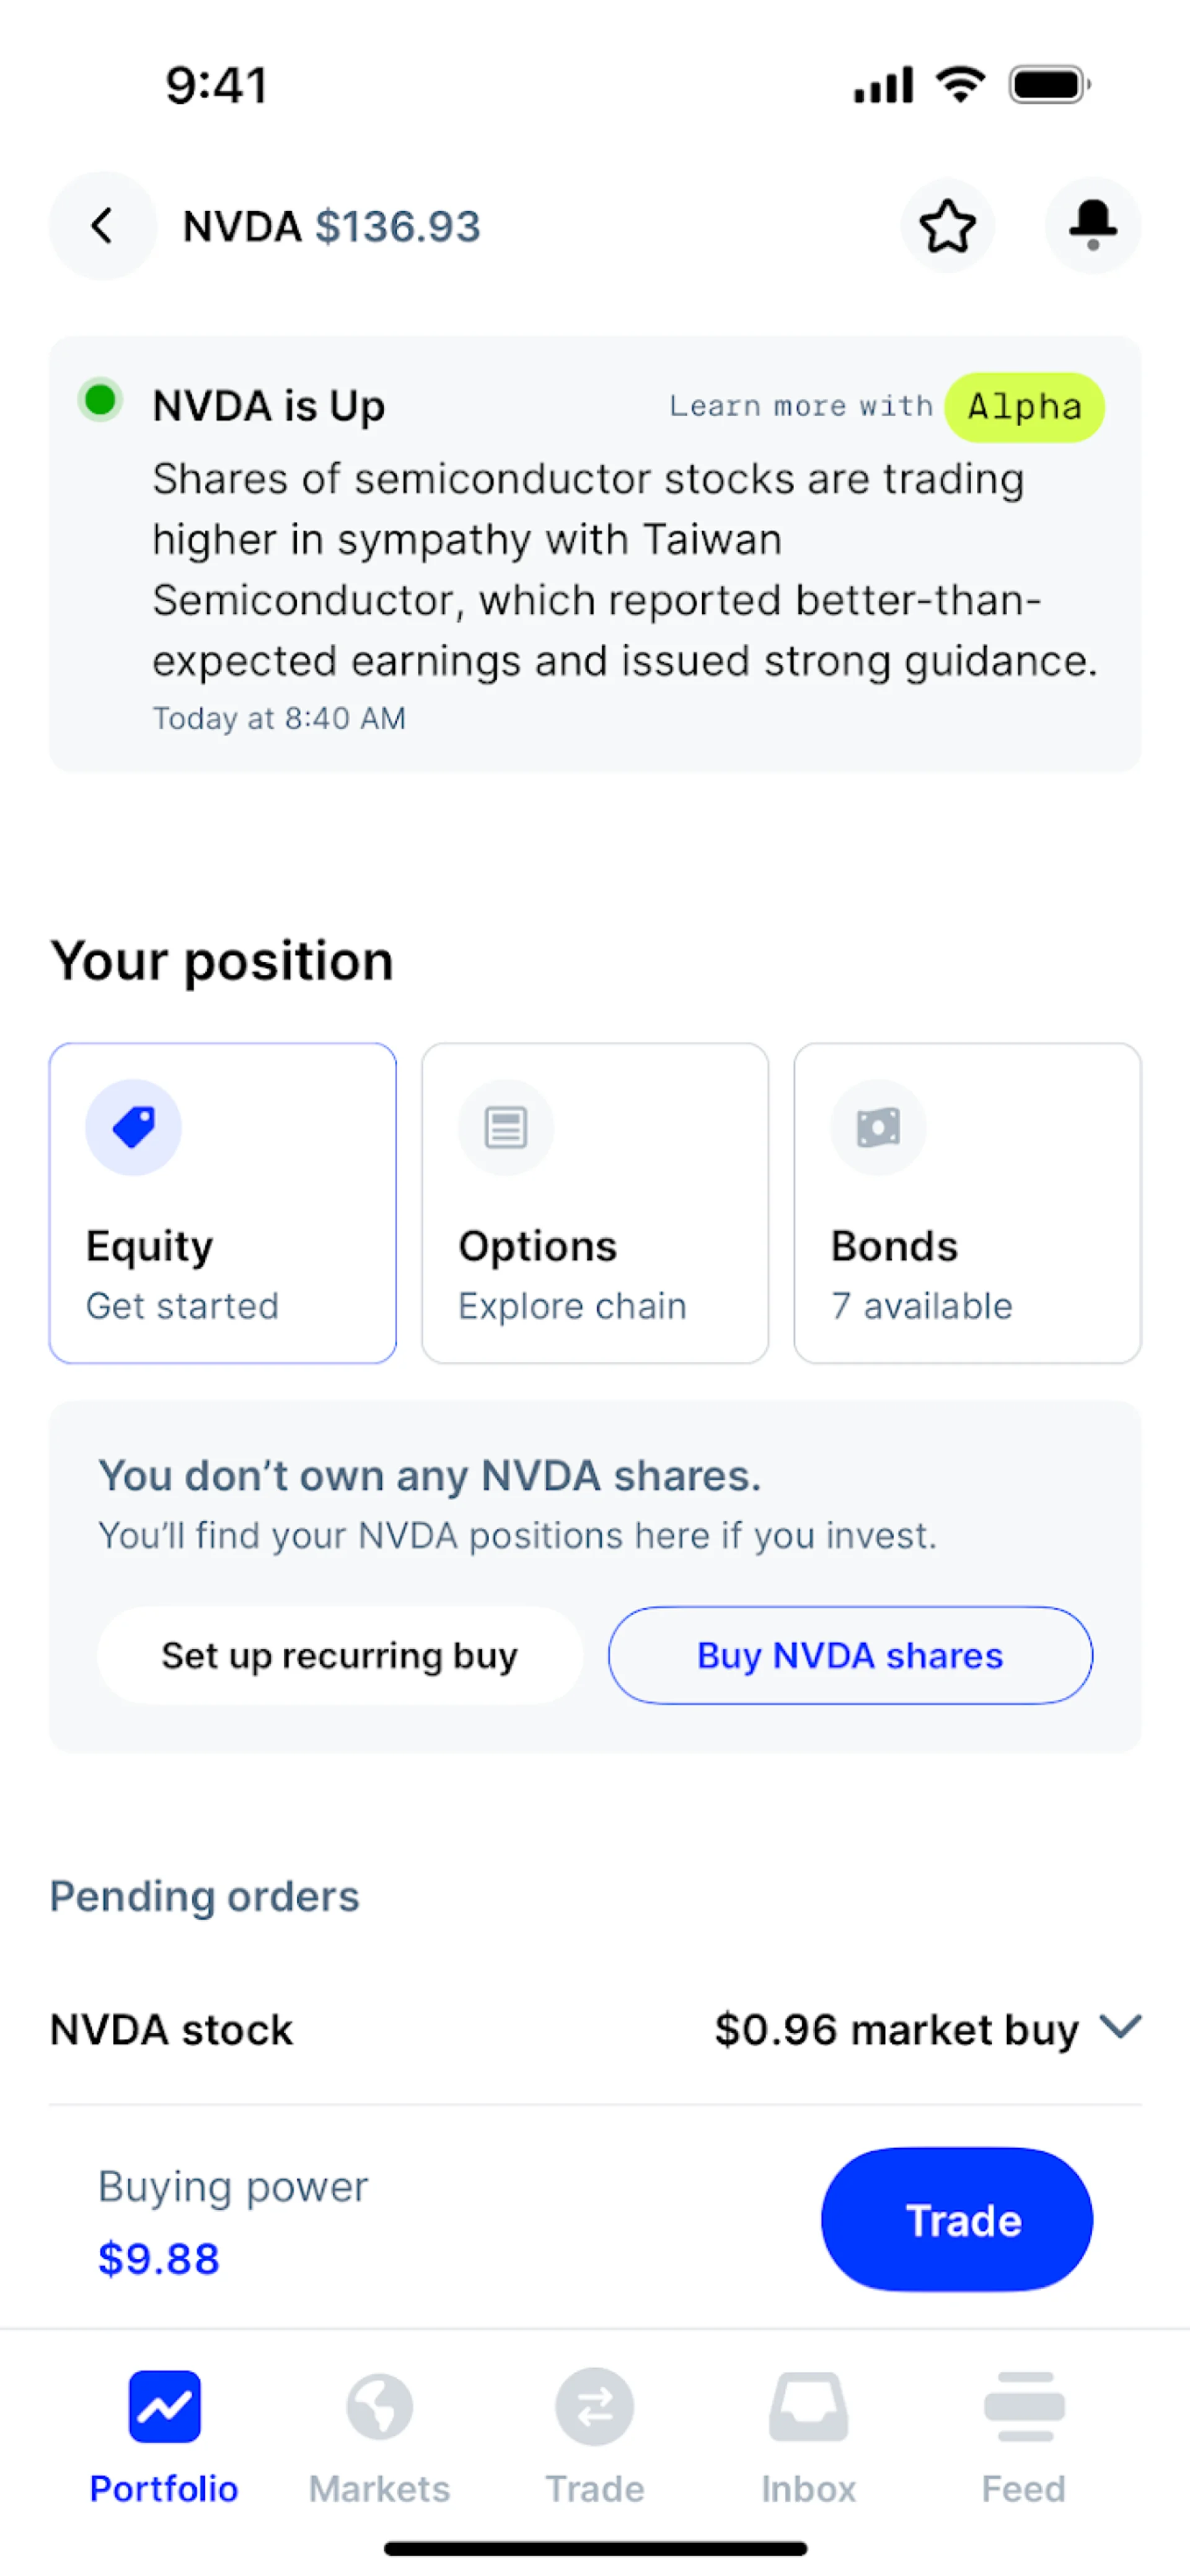The image size is (1190, 2576).
Task: Open Inbox tray icon in bottom bar
Action: pos(808,2407)
